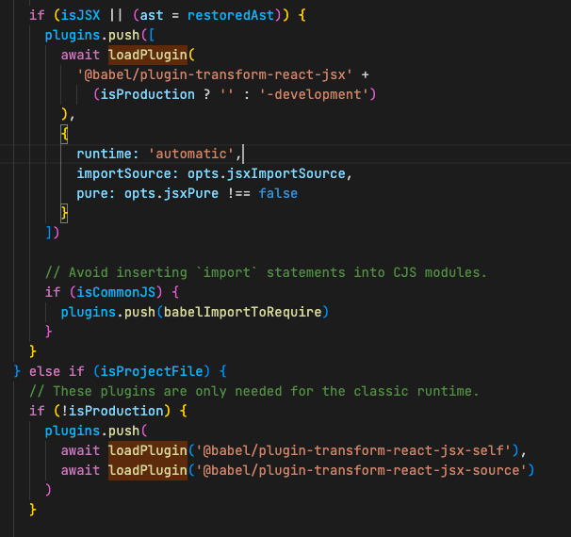This screenshot has height=537, width=571.
Task: Click the '@babel/plugin-transform-react-jsx-source' string
Action: [x=362, y=469]
